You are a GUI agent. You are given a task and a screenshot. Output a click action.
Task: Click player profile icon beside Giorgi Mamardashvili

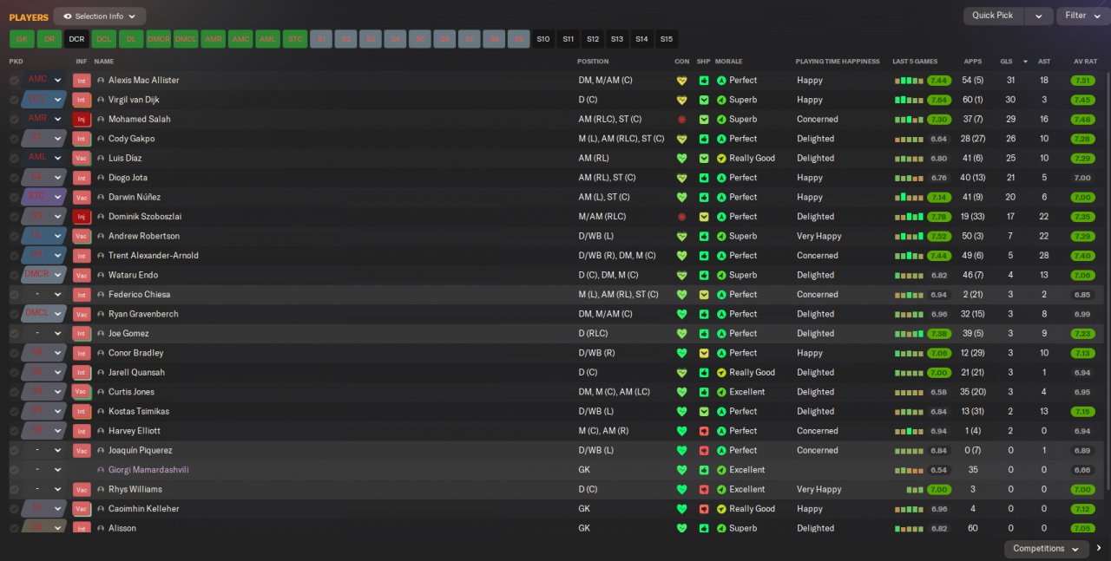click(x=101, y=470)
